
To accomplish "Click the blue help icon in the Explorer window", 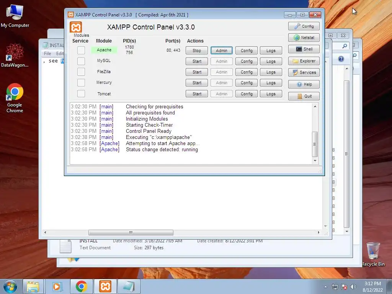I will [x=341, y=59].
